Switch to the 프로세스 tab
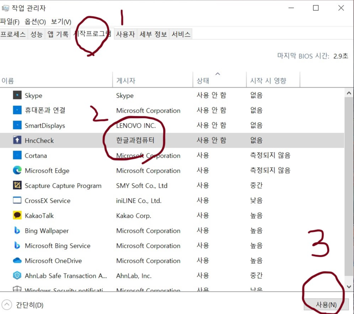This screenshot has width=354, height=314. point(13,34)
